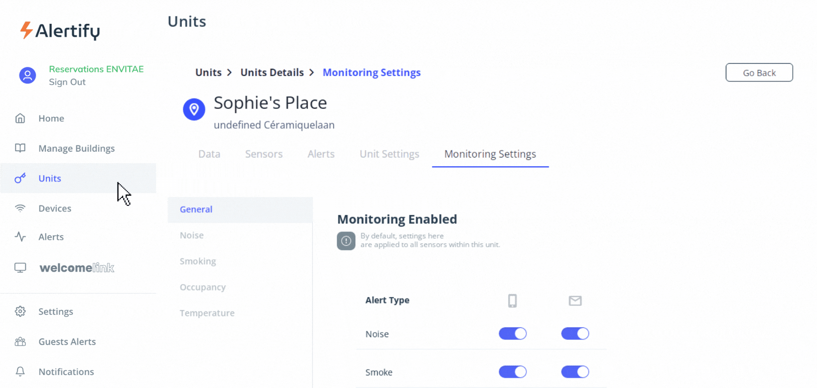Switch to the Sensors tab

pos(264,154)
